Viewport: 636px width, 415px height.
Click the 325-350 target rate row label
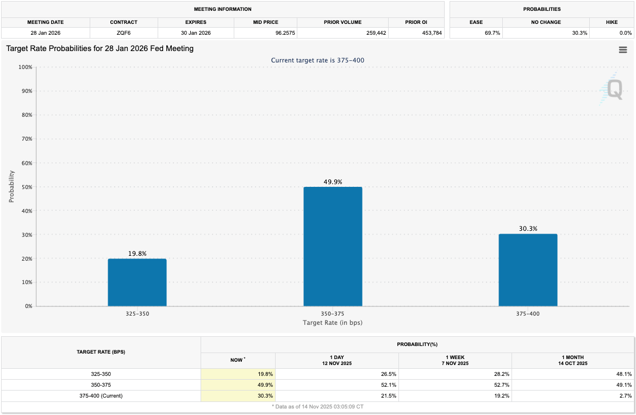[101, 374]
